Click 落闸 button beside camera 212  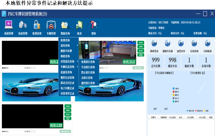pyautogui.click(x=141, y=47)
